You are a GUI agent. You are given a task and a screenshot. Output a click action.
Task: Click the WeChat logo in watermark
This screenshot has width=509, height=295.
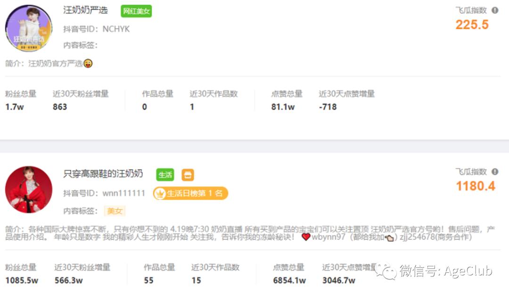[386, 270]
